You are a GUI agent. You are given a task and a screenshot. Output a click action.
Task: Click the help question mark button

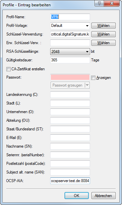(99, 3)
